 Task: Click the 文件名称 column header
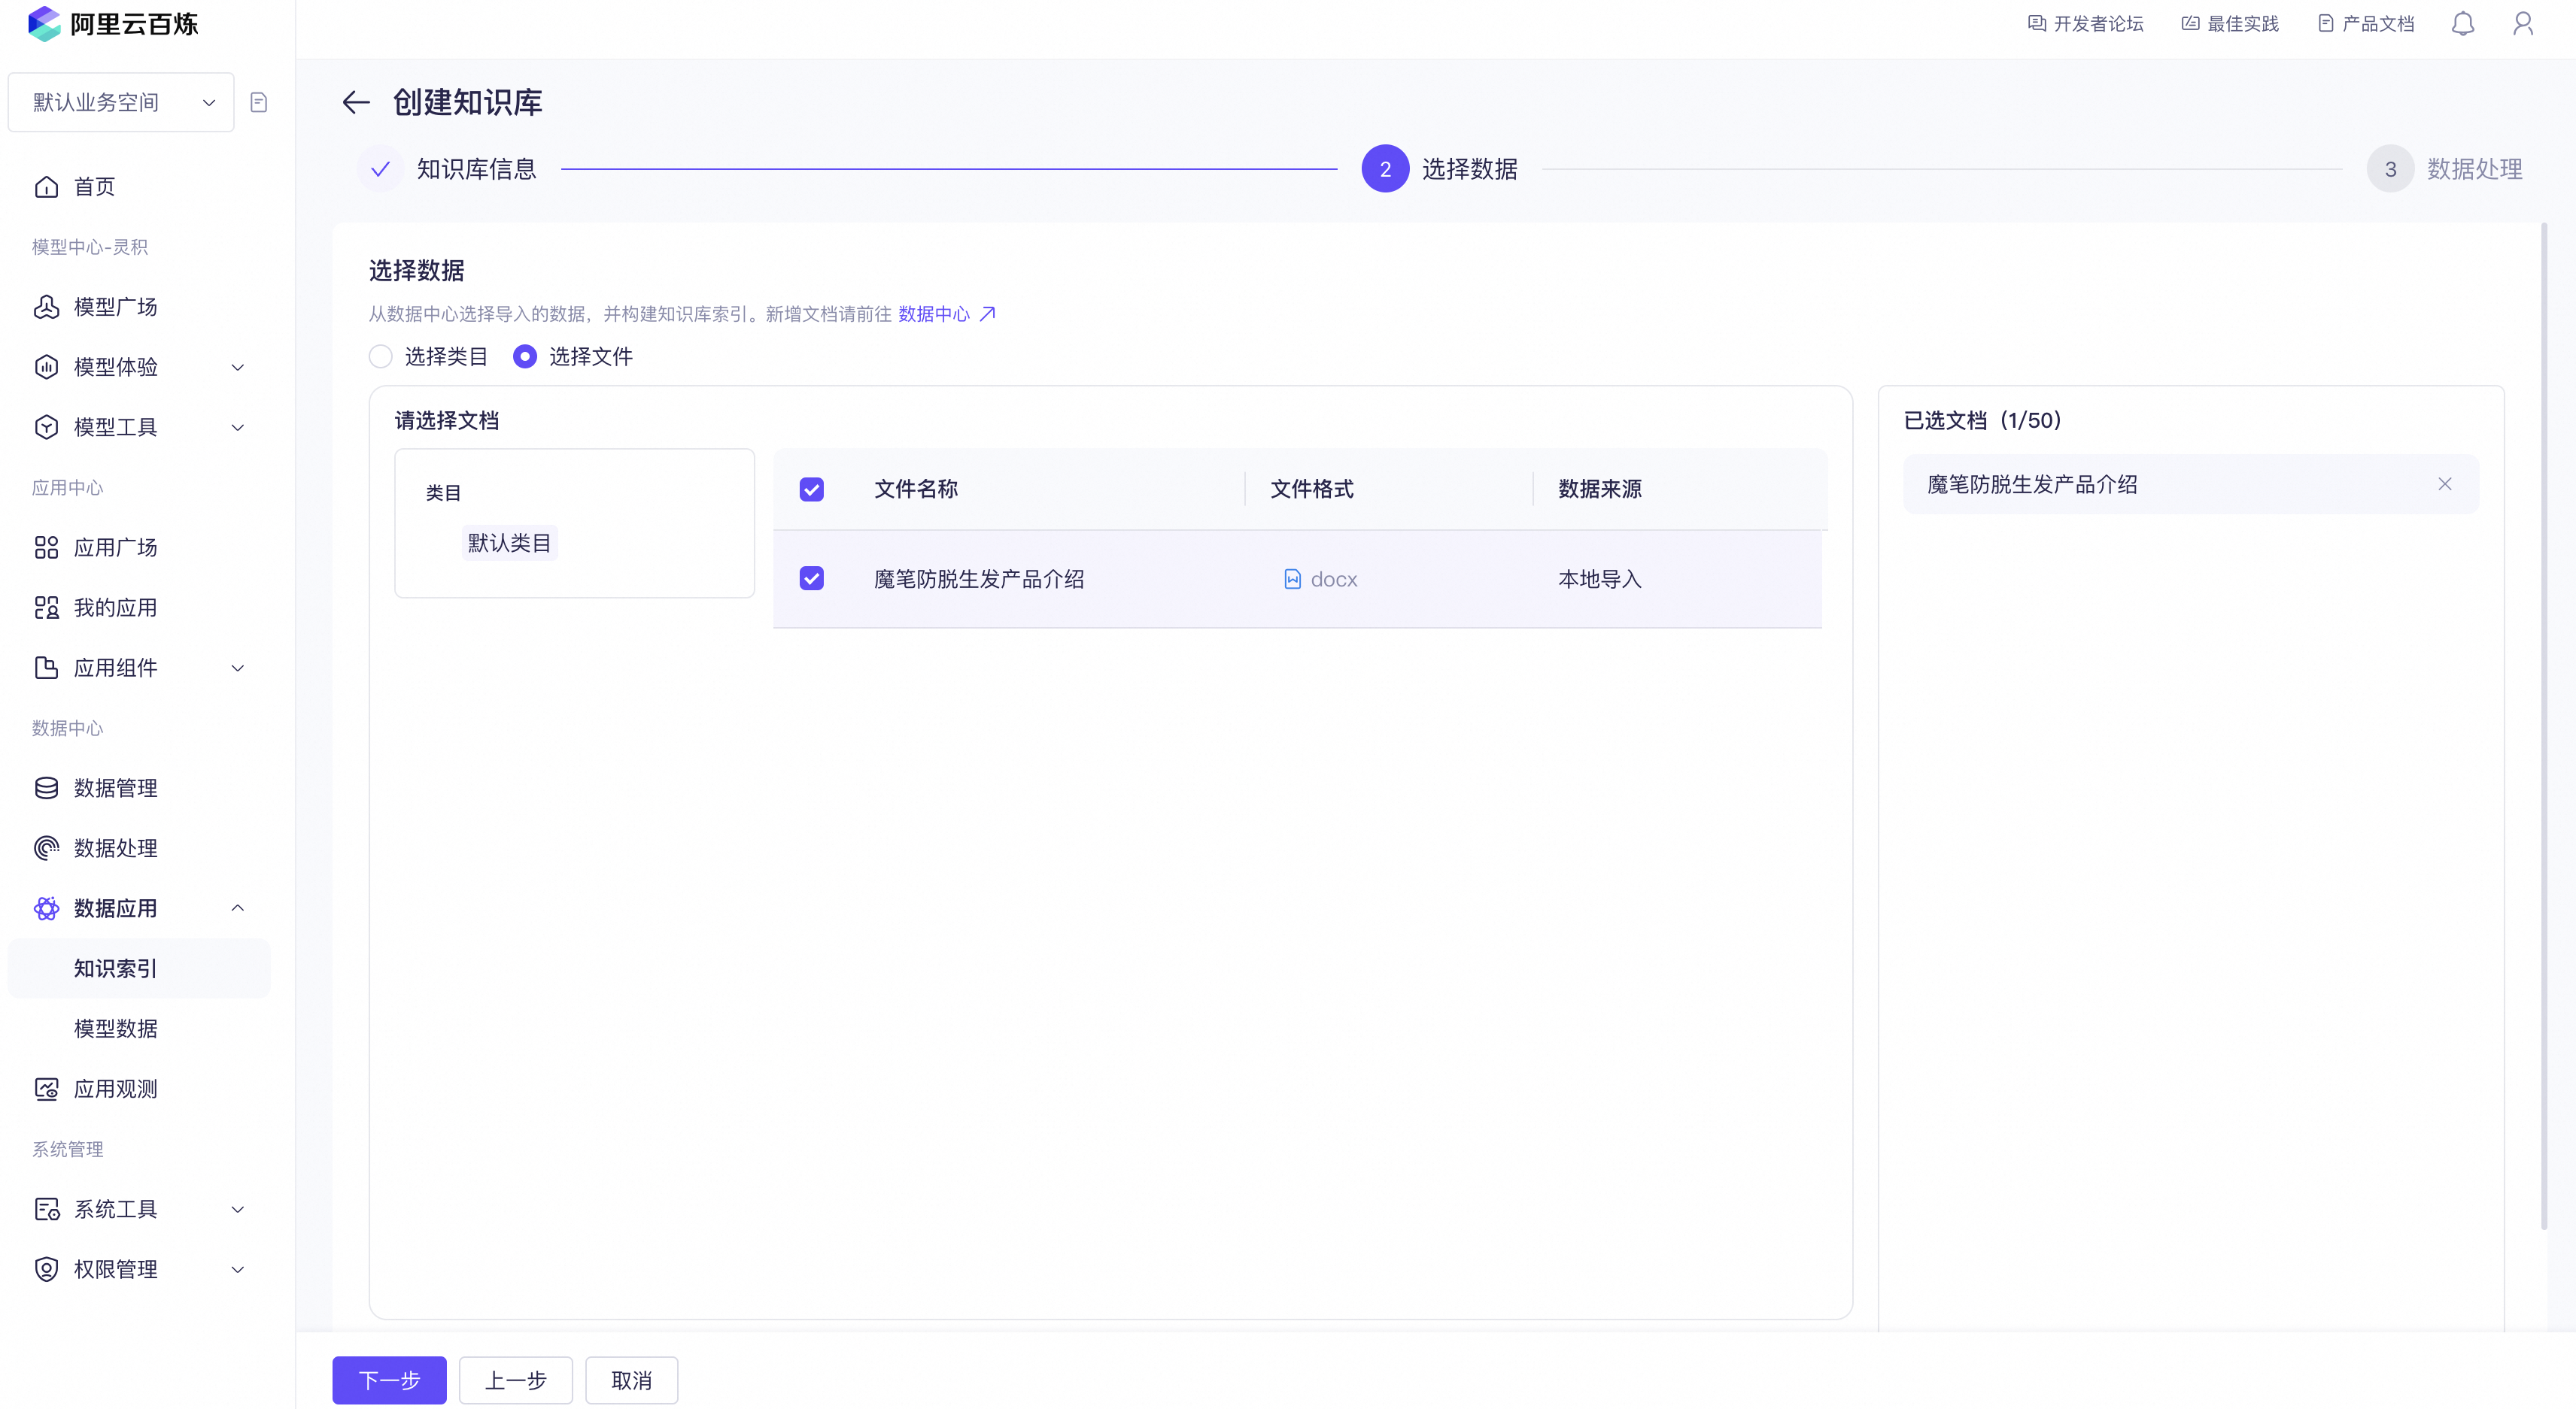[x=916, y=489]
